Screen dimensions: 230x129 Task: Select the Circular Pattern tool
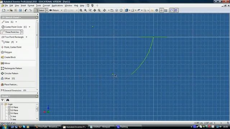point(10,73)
